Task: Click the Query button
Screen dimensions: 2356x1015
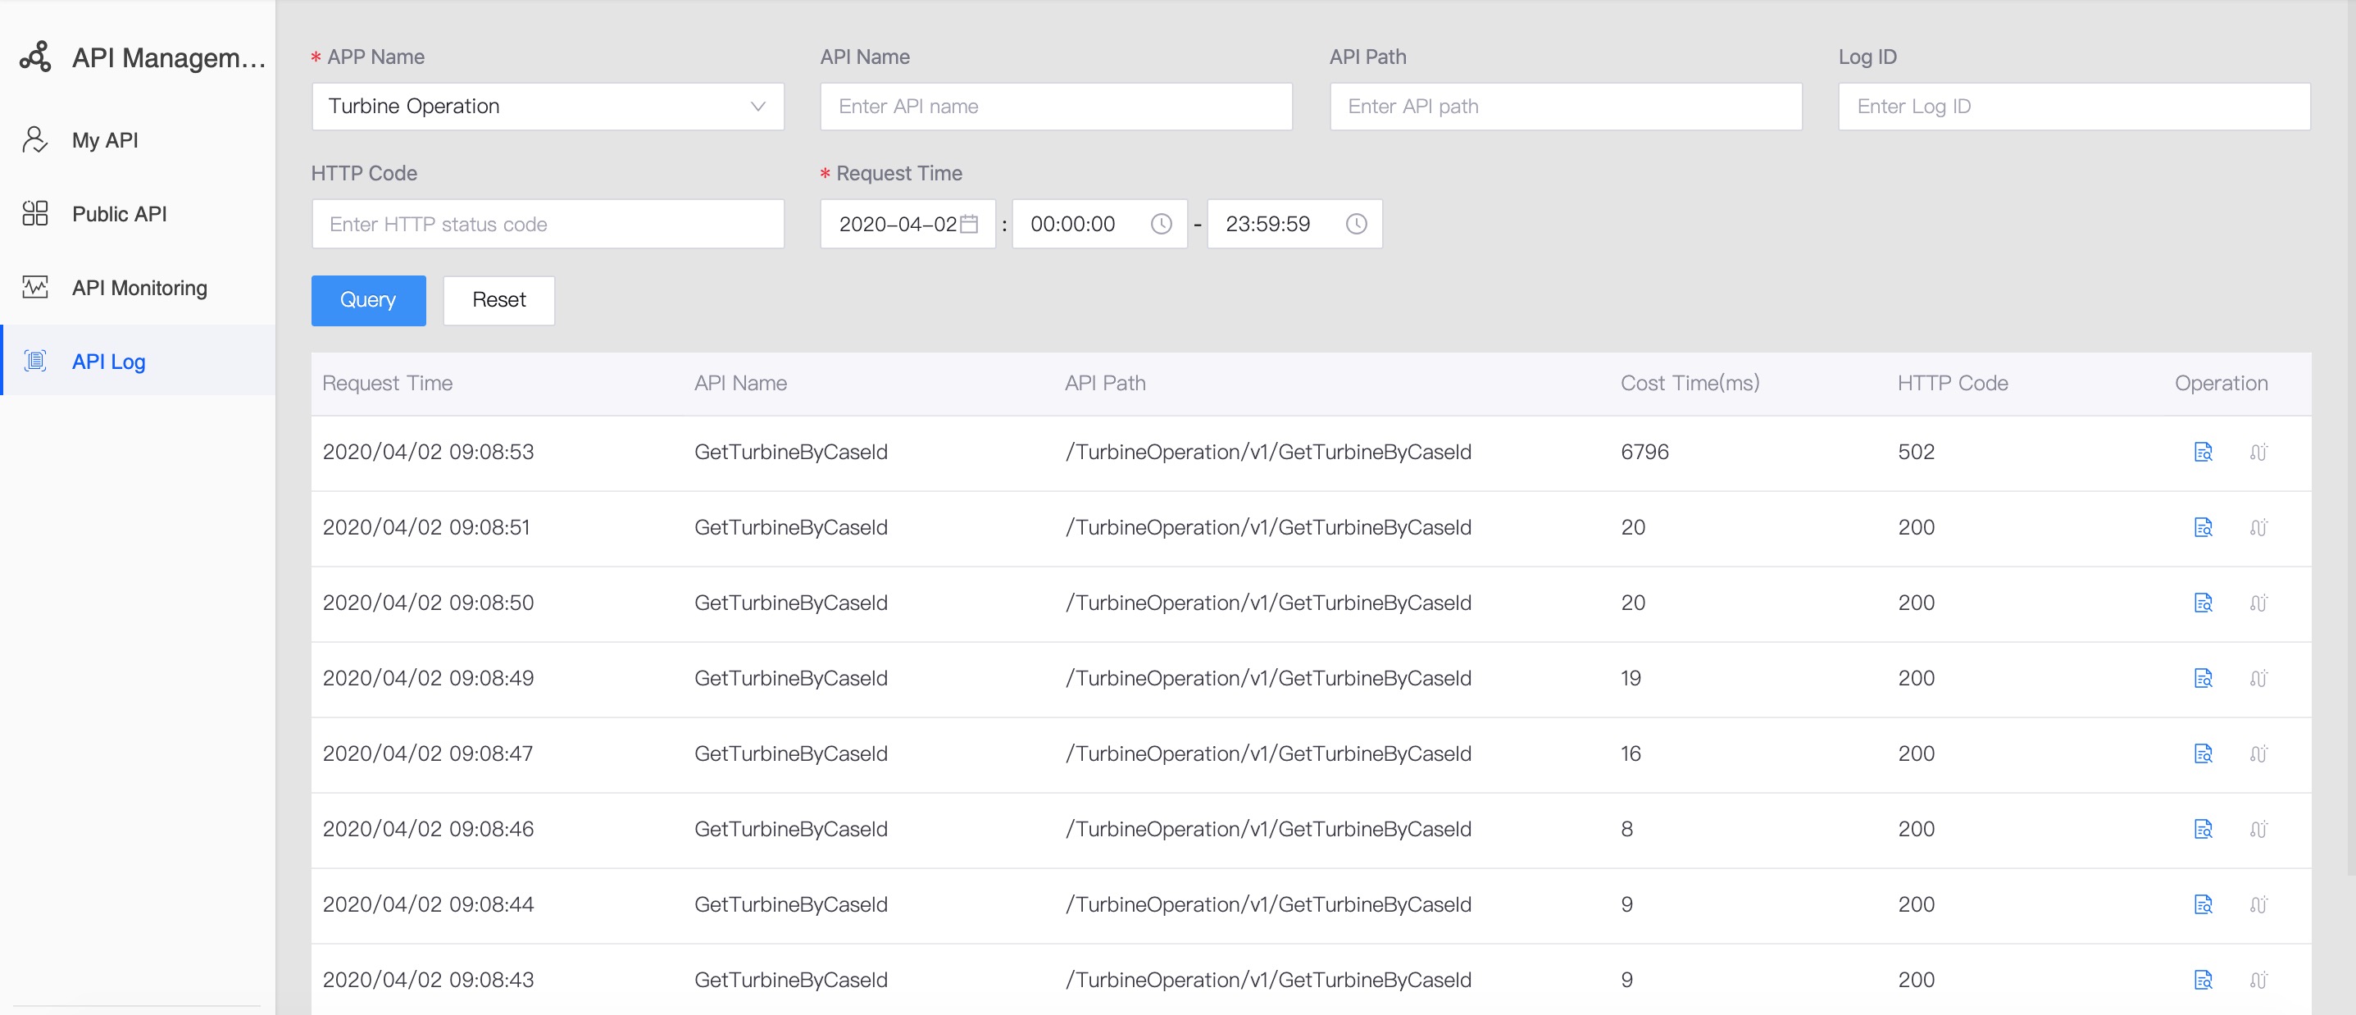Action: (x=369, y=300)
